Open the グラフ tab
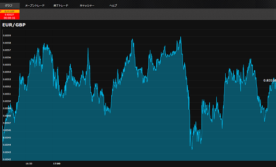The image size is (276, 167). point(10,5)
